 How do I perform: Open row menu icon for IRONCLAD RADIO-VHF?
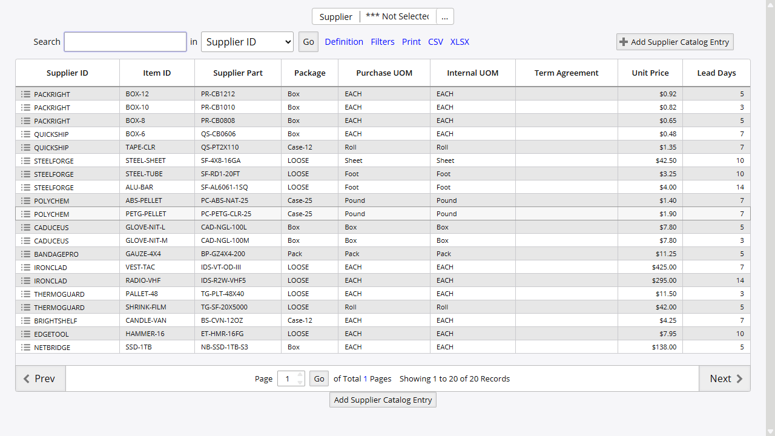(x=24, y=280)
